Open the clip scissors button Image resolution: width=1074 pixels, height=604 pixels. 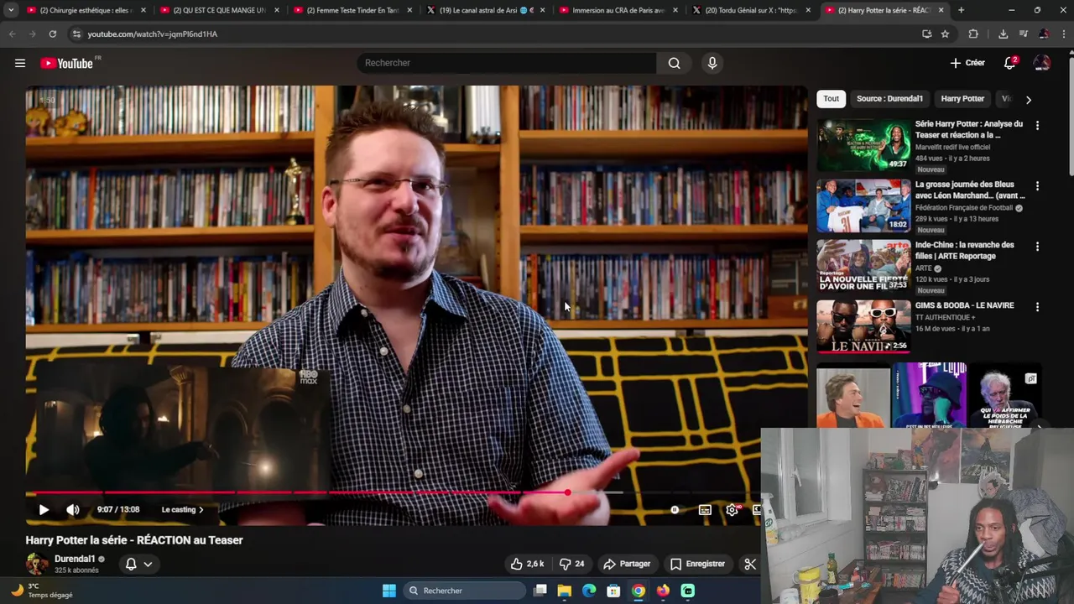[x=750, y=564]
